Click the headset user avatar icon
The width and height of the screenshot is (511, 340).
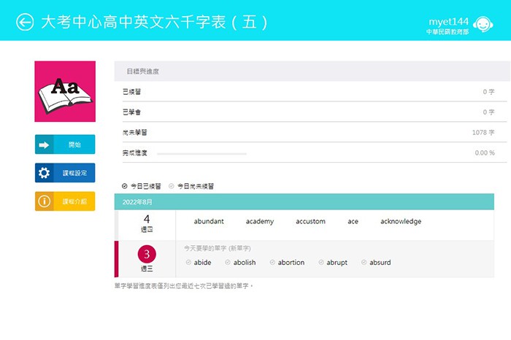(483, 24)
